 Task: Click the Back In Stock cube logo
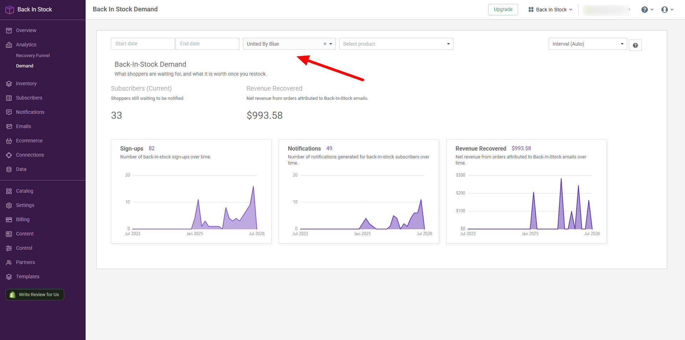click(x=10, y=10)
